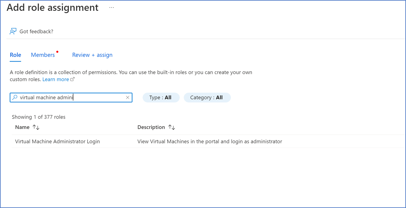
Task: Click the description 'View Virtual Machines in the portal...'
Action: (210, 141)
